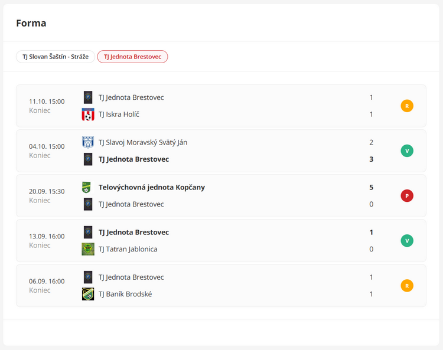443x350 pixels.
Task: Click TJ Slavoj Moravský Svätý Ján crest
Action: click(x=88, y=142)
